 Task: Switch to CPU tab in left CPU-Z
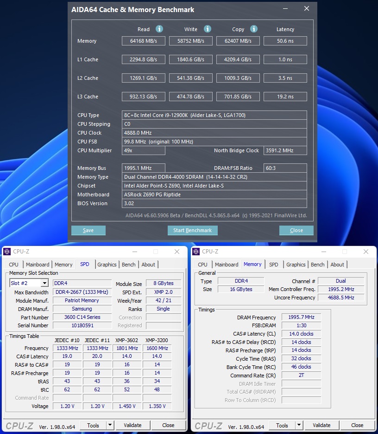[x=13, y=265]
